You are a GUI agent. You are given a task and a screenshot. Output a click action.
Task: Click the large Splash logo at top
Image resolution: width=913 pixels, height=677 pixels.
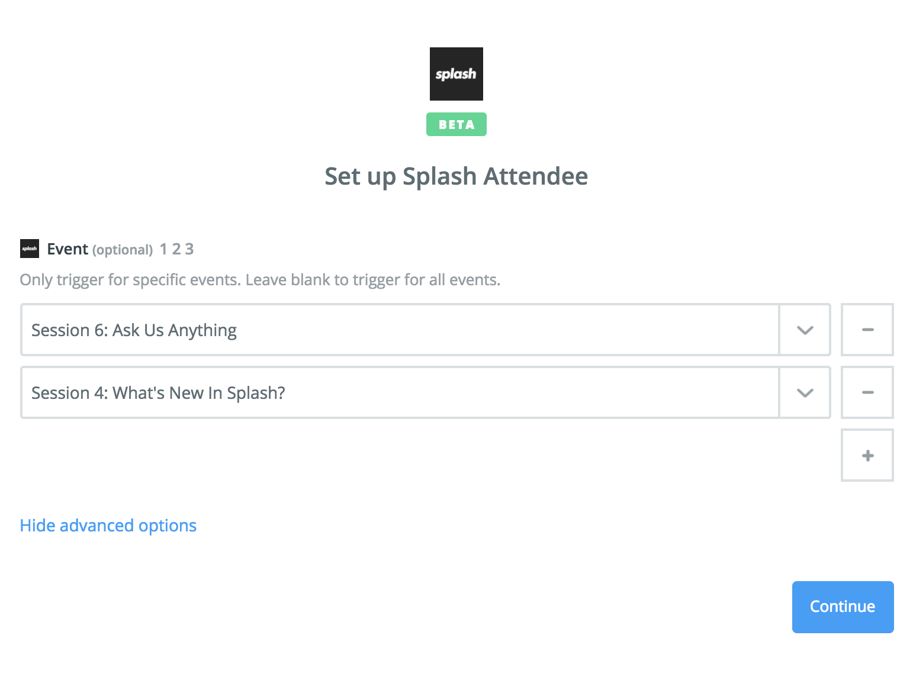[456, 74]
